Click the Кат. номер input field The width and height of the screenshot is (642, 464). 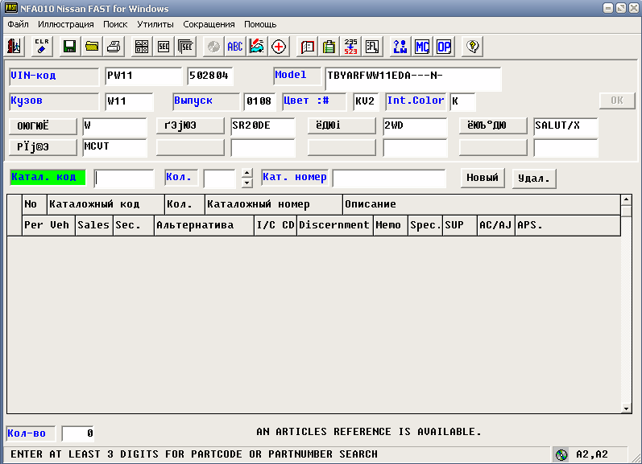389,178
